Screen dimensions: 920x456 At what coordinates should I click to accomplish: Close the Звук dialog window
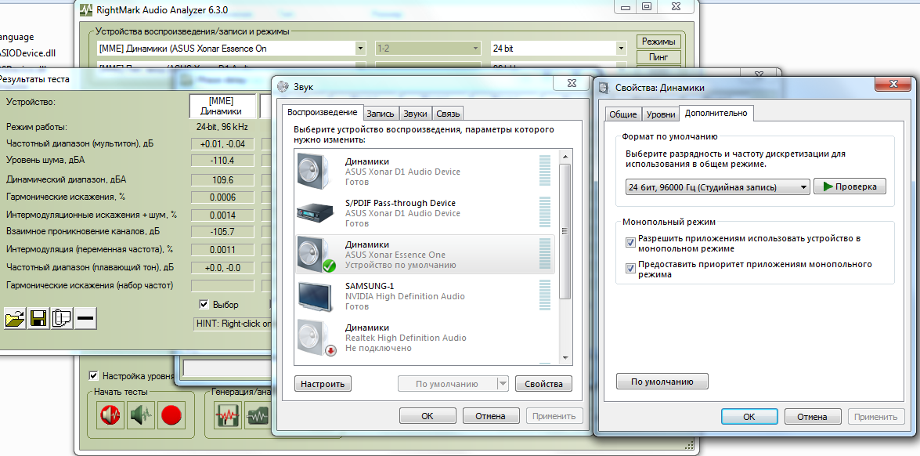[x=570, y=85]
